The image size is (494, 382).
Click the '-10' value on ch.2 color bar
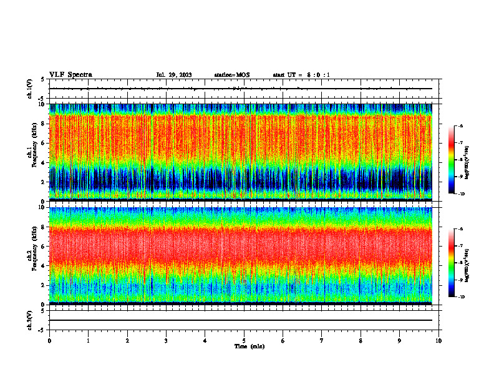[461, 297]
